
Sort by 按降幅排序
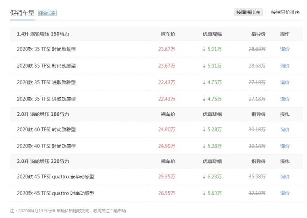(x=248, y=12)
